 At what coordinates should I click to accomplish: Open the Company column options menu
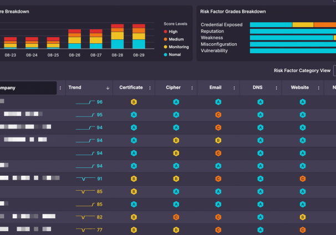(x=60, y=88)
